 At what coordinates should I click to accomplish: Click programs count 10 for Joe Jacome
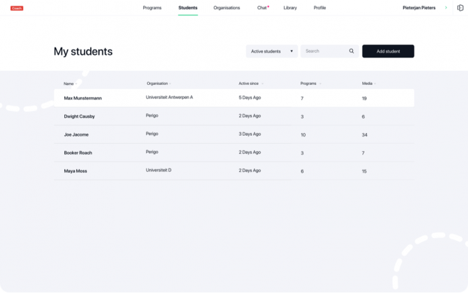[x=303, y=135]
